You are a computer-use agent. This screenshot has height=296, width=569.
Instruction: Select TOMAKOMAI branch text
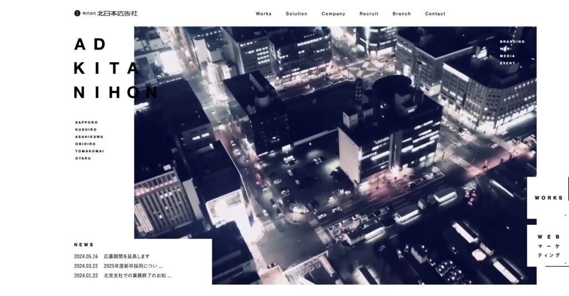click(89, 151)
